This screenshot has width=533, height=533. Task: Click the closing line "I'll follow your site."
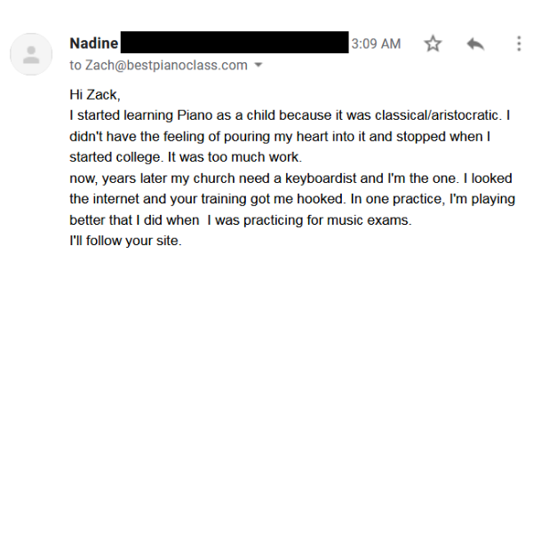125,242
